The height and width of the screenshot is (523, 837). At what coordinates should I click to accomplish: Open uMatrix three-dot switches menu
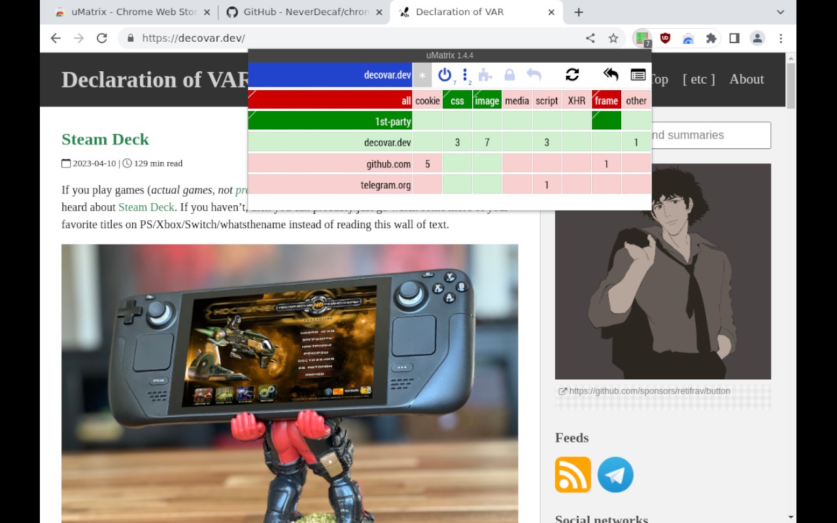[465, 75]
